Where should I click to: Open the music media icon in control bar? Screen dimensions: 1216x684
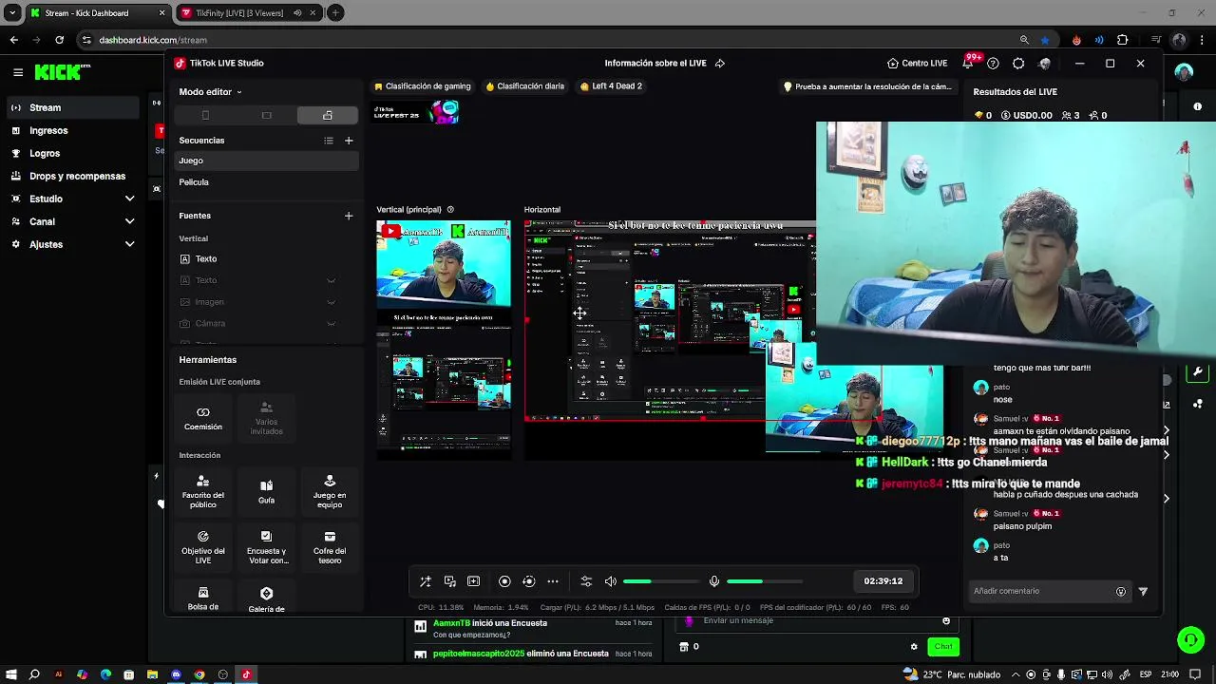[x=449, y=581]
